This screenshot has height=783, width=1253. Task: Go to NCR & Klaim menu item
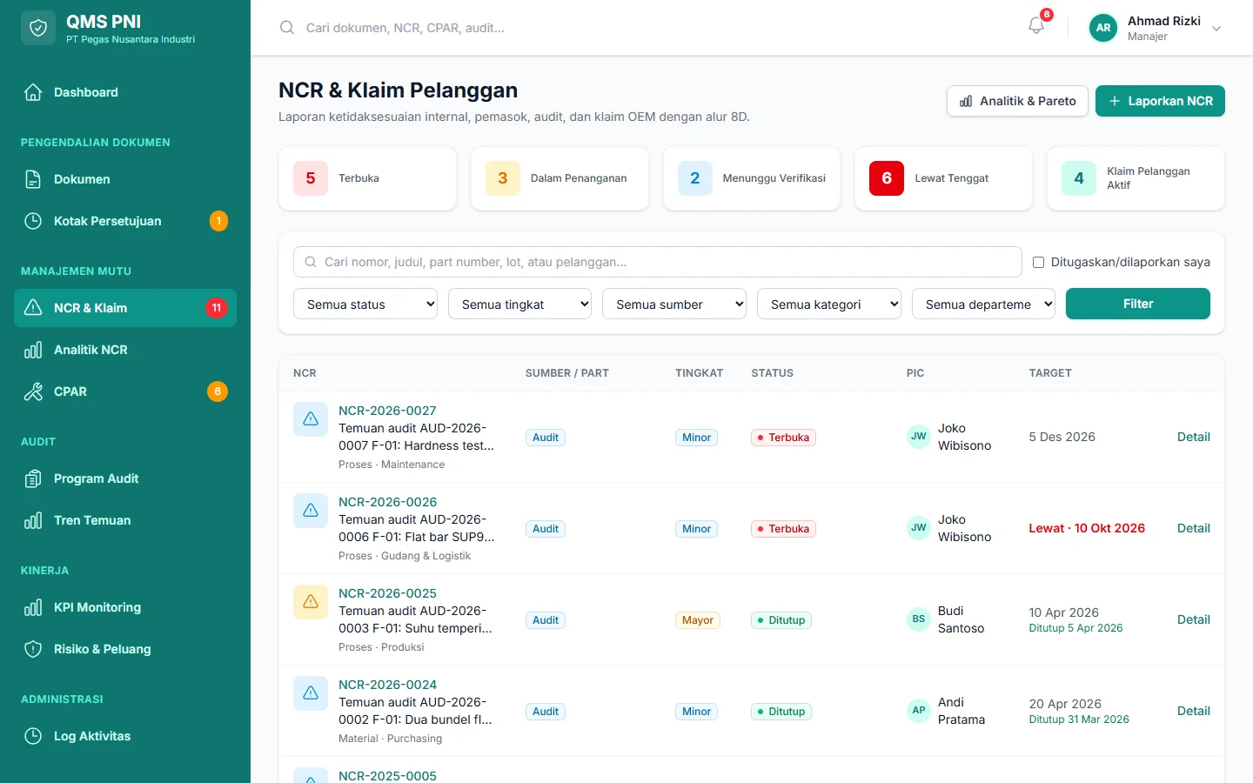125,308
